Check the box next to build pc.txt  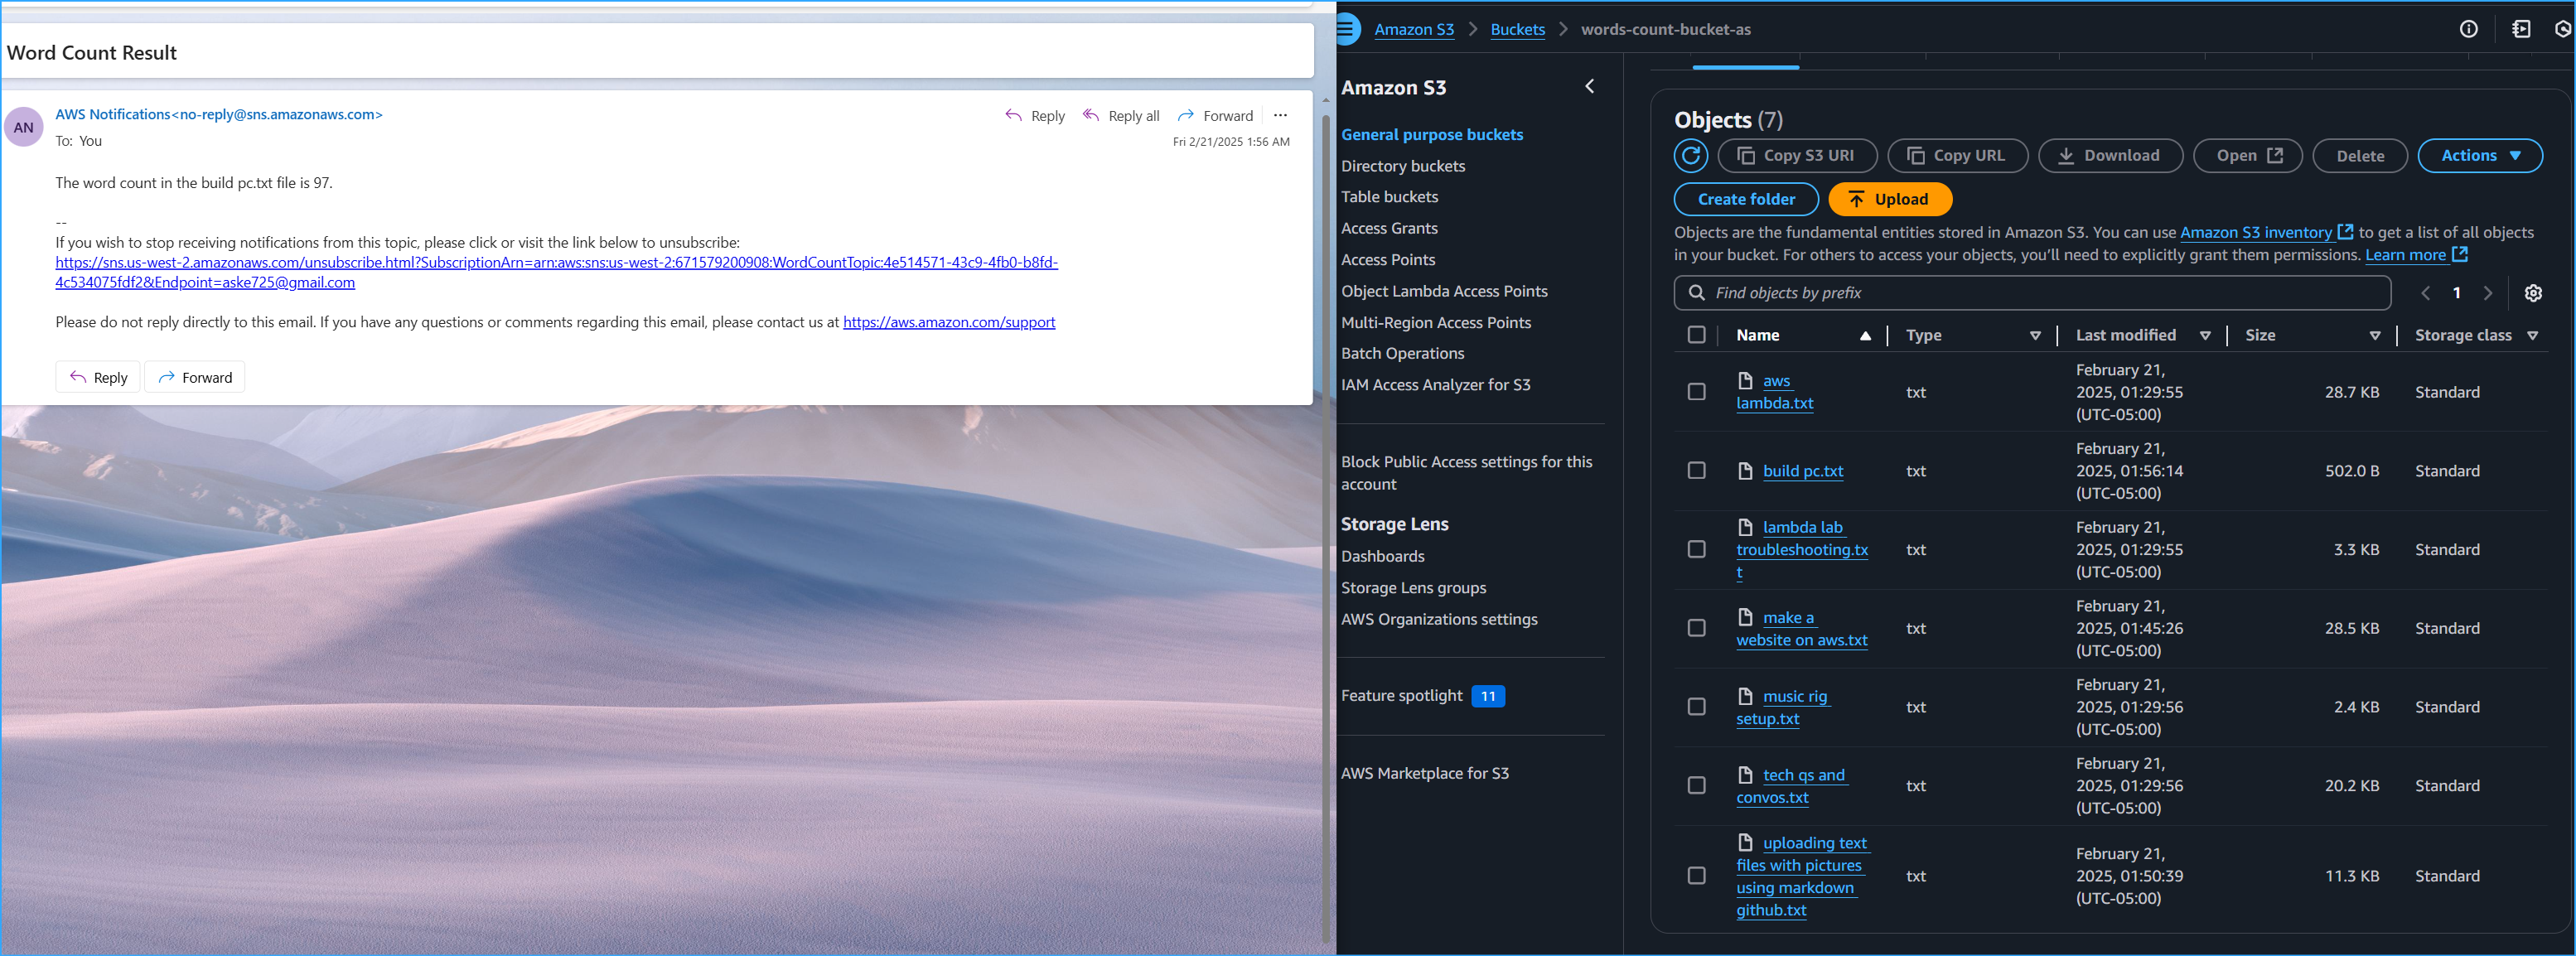[1696, 471]
